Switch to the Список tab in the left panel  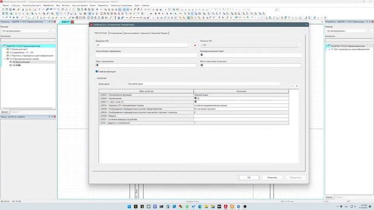pos(14,111)
